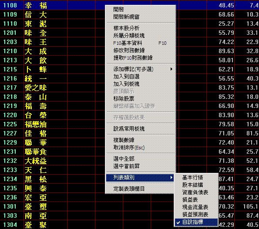Toggle the checked 自設指標 list category

point(196,222)
